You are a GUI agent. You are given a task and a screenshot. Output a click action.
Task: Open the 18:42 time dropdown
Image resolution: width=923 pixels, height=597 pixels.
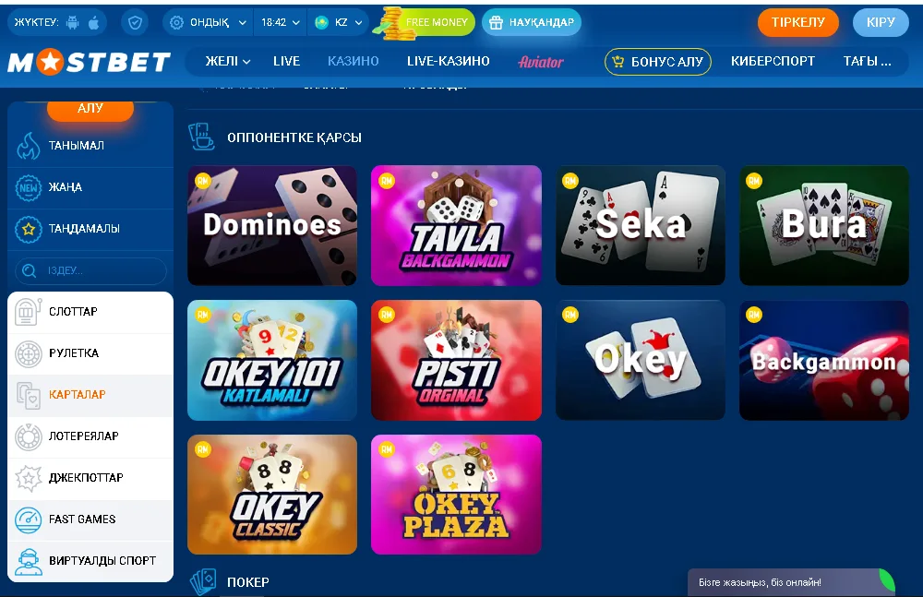tap(281, 22)
